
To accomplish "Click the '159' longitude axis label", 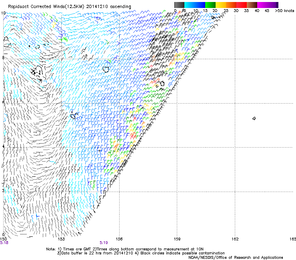I will [177, 239].
